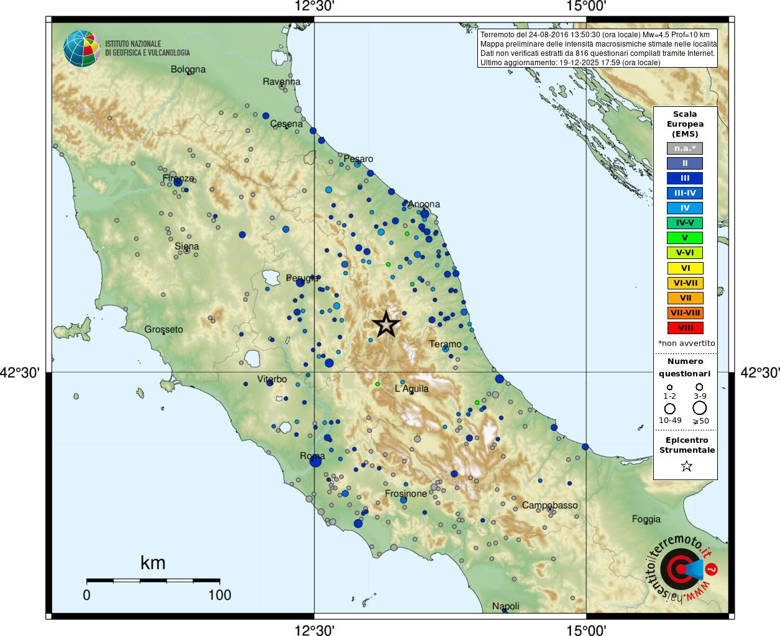
Task: Click the Grosseto city label
Action: tap(164, 329)
